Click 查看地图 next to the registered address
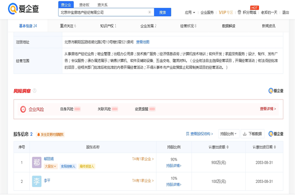The width and height of the screenshot is (295, 196). tap(143, 42)
